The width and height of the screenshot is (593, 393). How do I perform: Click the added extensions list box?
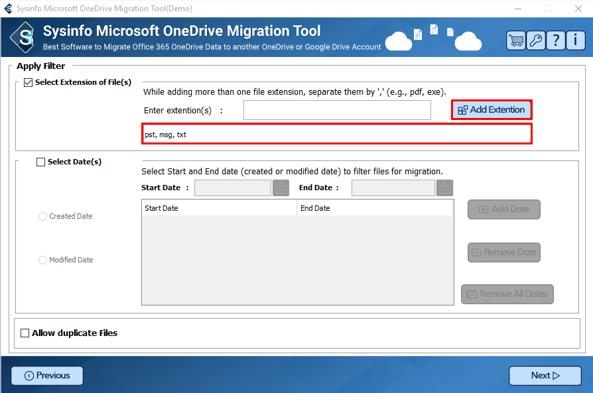[x=337, y=134]
